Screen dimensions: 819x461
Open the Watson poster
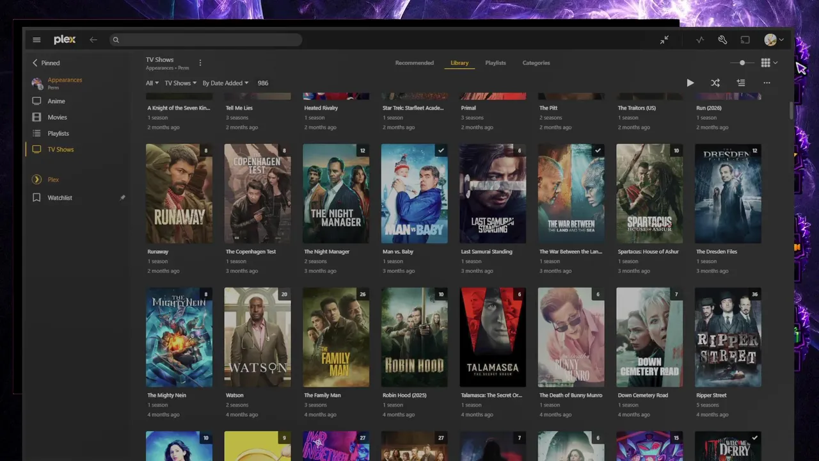257,337
